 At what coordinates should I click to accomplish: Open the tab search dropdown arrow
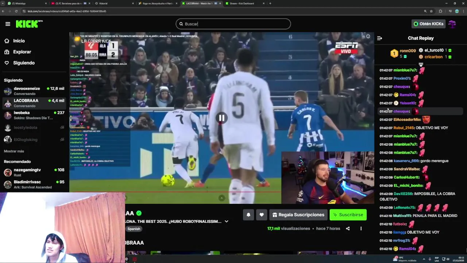click(x=3, y=3)
